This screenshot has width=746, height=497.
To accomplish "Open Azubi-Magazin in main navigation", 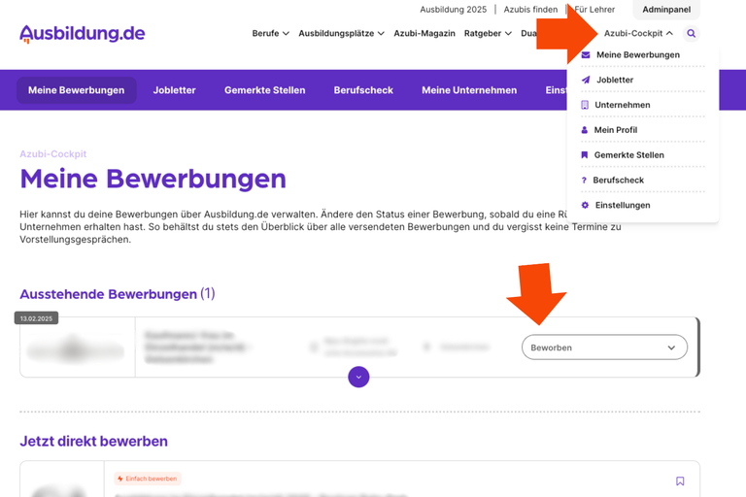I will 424,33.
